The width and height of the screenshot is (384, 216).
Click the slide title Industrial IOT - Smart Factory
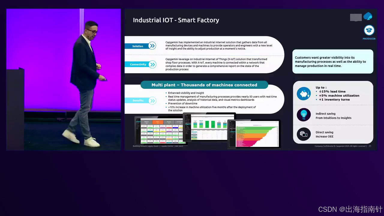(176, 20)
